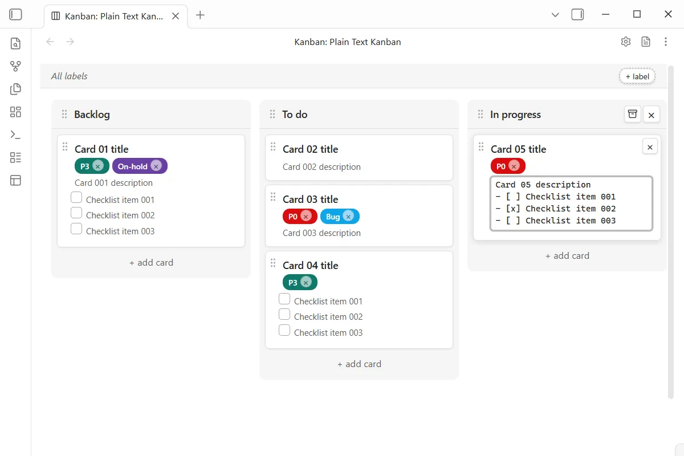The height and width of the screenshot is (456, 684).
Task: Open file search icon in ribbon
Action: click(15, 43)
